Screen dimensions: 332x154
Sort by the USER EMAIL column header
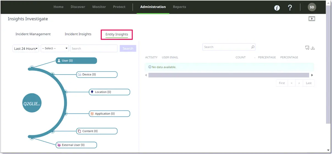click(170, 57)
